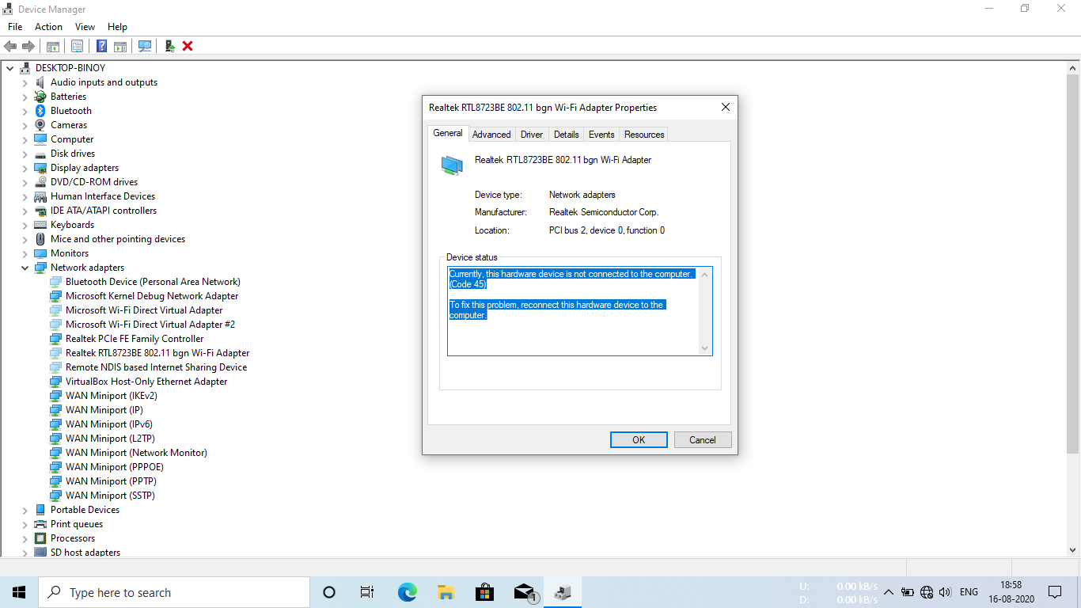Collapse the DESKTOP-BINOY root node
This screenshot has width=1081, height=608.
[10, 68]
